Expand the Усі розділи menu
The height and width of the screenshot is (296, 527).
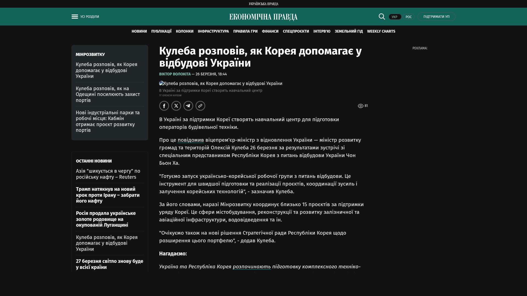coord(89,17)
